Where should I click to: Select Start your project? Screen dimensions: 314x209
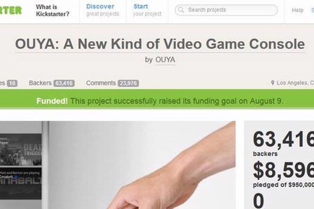147,10
